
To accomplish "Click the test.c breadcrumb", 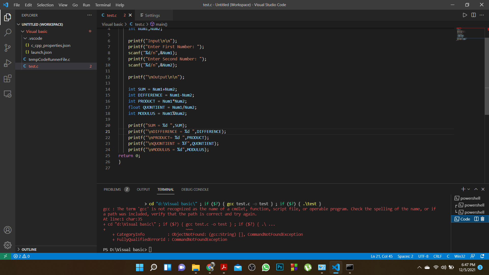I will point(140,24).
